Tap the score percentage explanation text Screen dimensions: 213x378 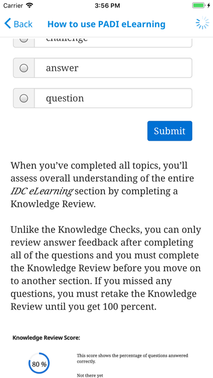click(x=133, y=358)
